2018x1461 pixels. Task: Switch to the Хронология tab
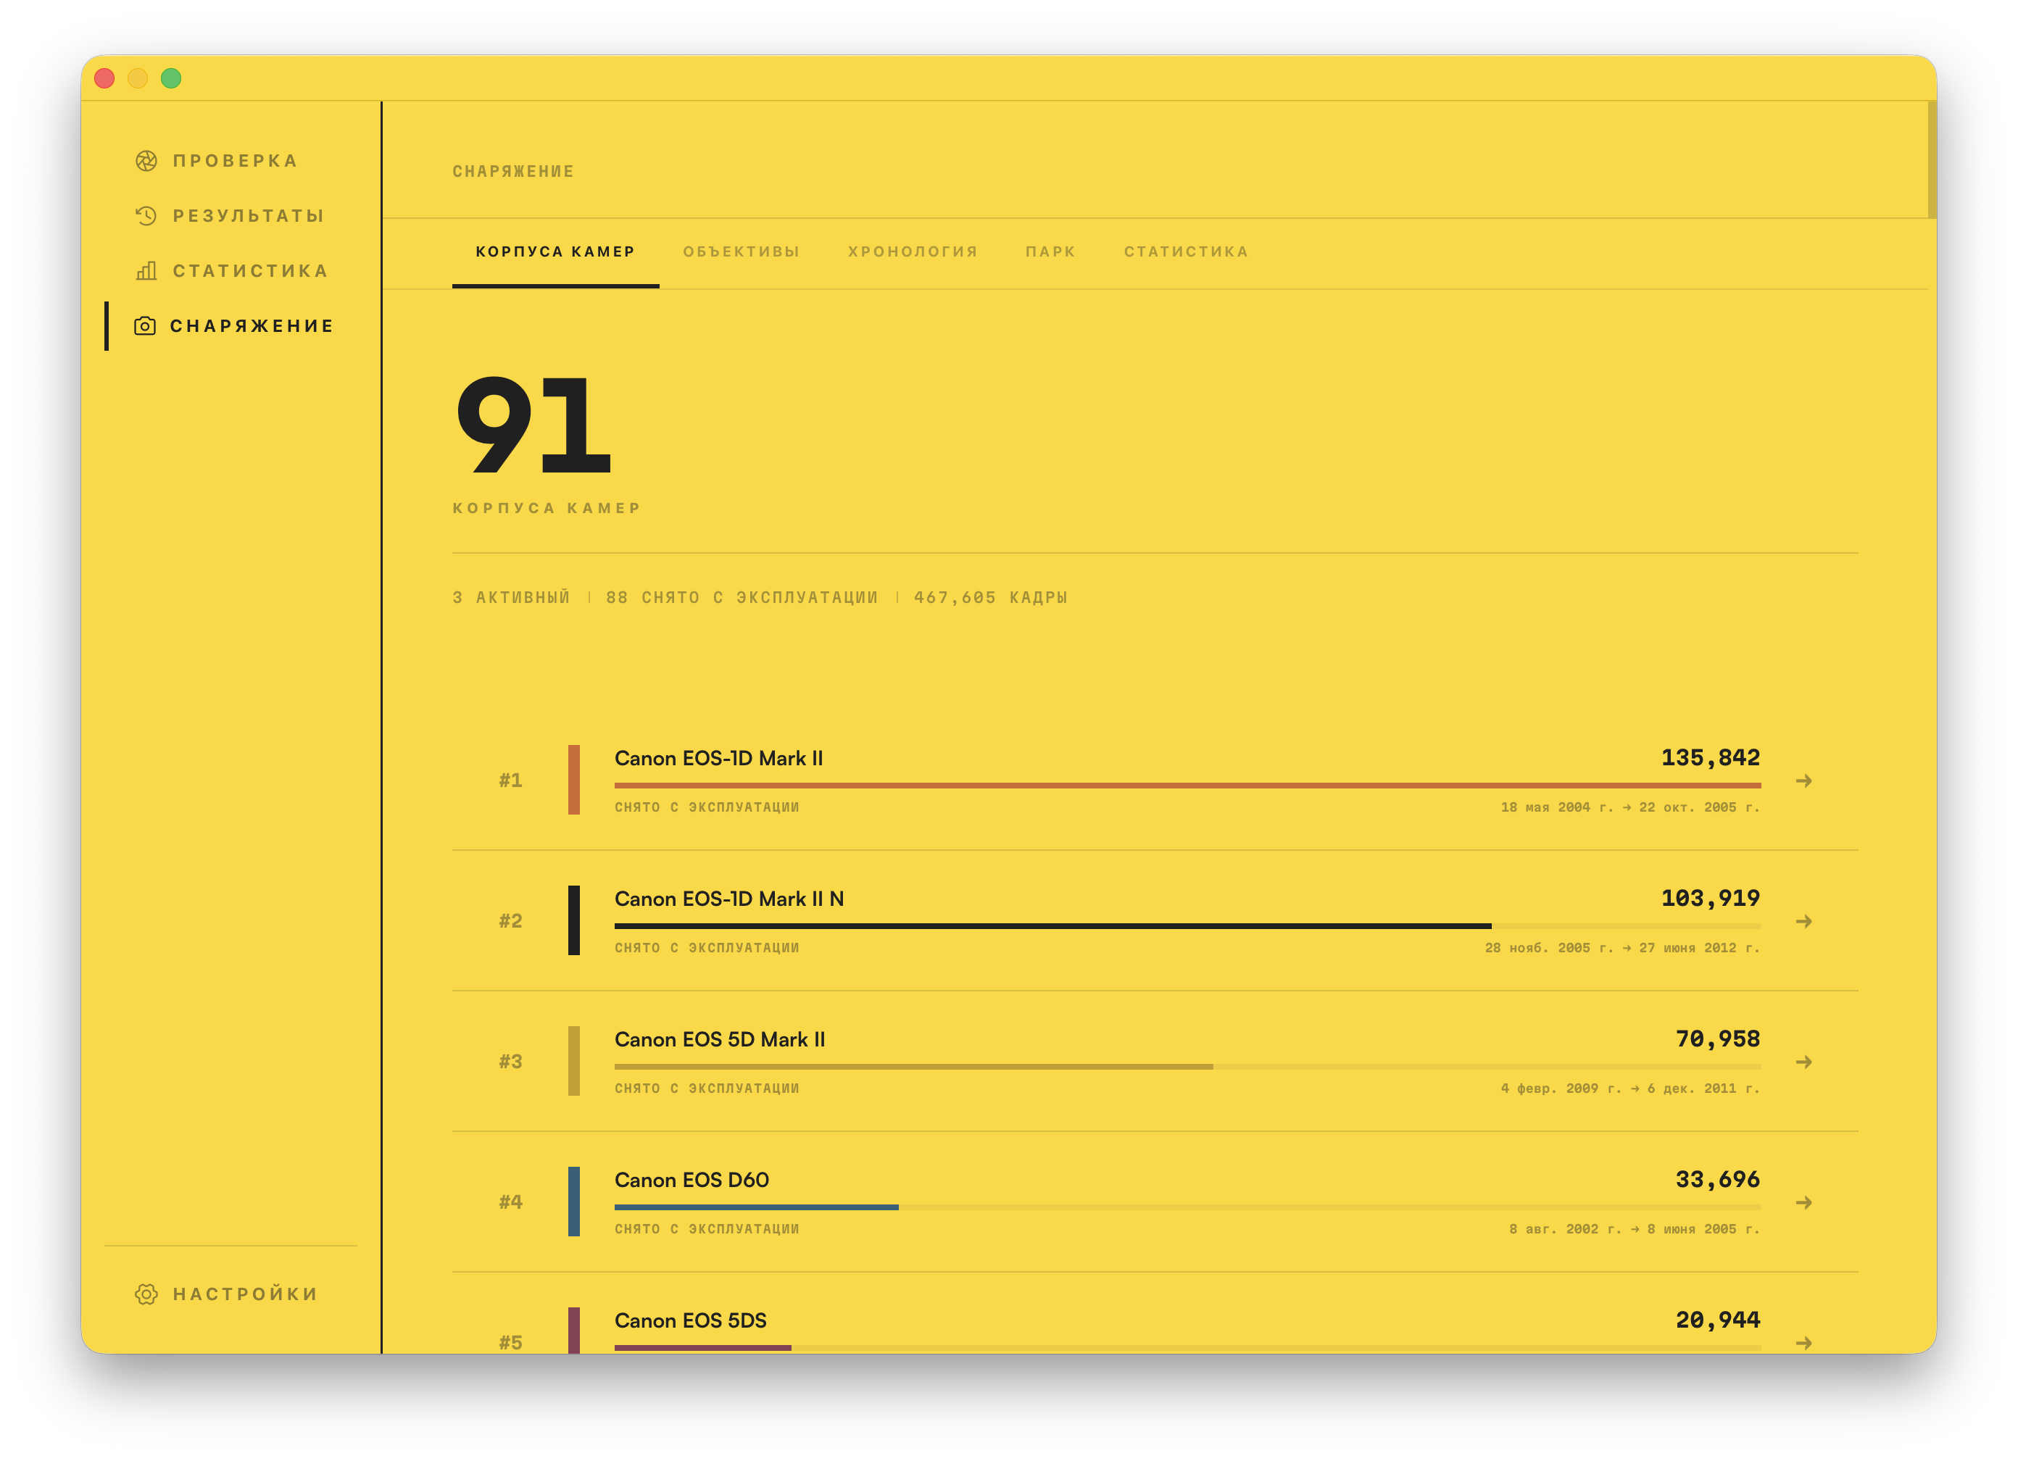click(913, 251)
